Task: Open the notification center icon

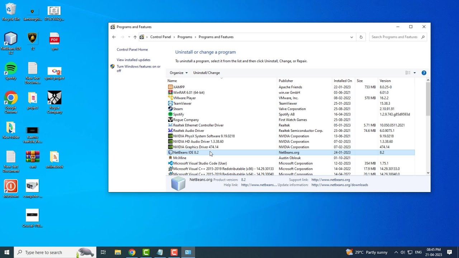Action: [449, 252]
